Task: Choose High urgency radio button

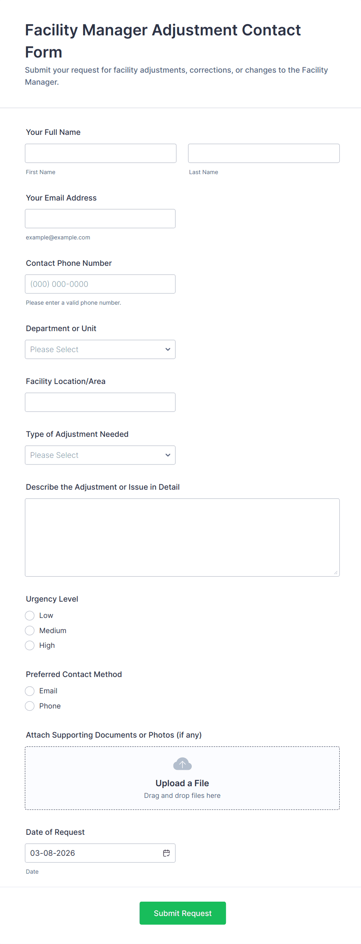Action: (30, 646)
